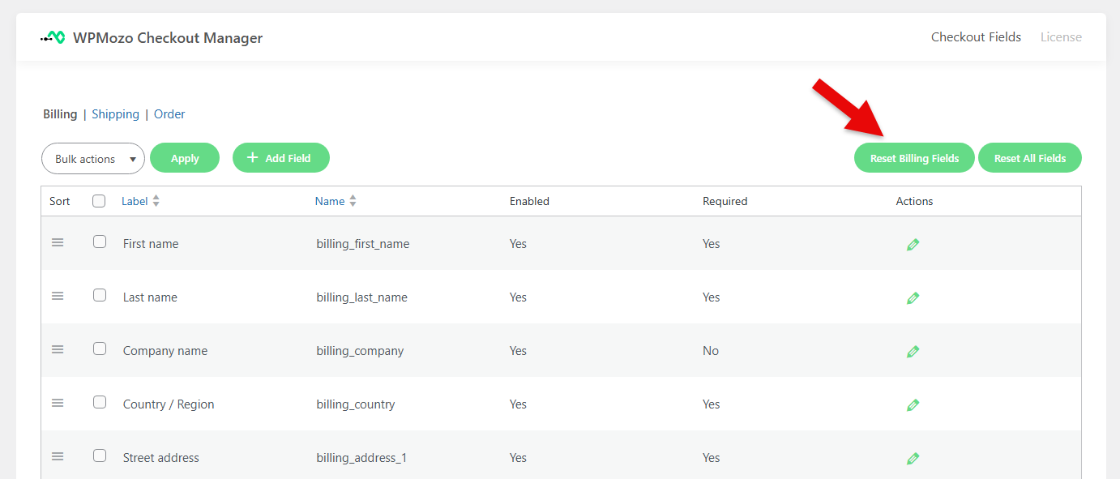This screenshot has width=1120, height=479.
Task: Click sort arrows beside Label header
Action: tap(156, 201)
